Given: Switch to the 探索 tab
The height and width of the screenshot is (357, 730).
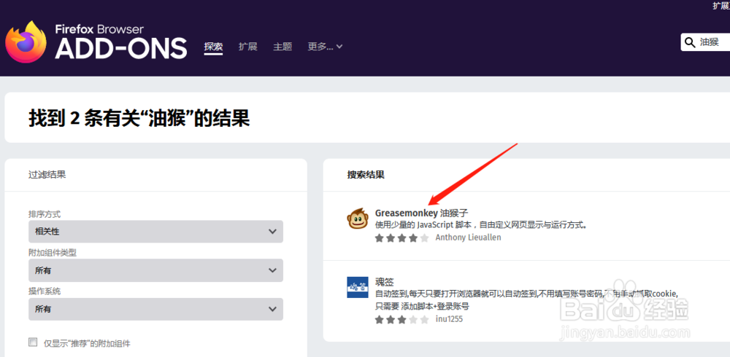Looking at the screenshot, I should coord(213,47).
